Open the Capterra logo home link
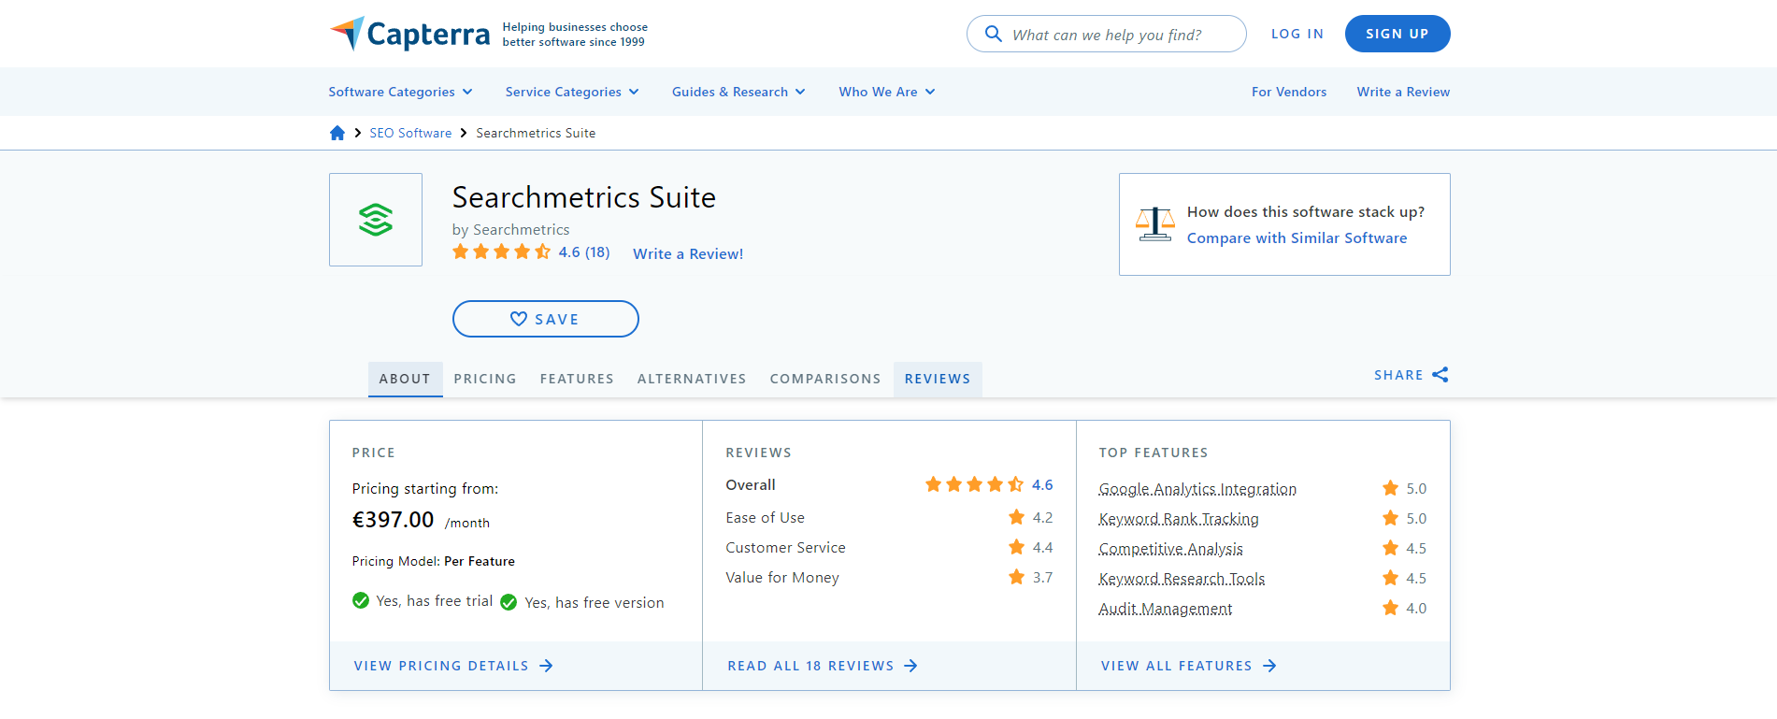Image resolution: width=1777 pixels, height=719 pixels. click(x=409, y=34)
